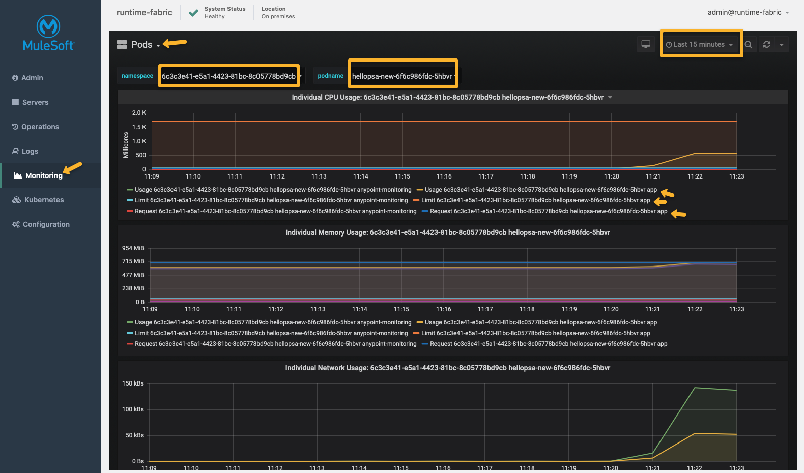Viewport: 804px width, 473px height.
Task: Click the zoom out magnifier icon
Action: coord(749,45)
